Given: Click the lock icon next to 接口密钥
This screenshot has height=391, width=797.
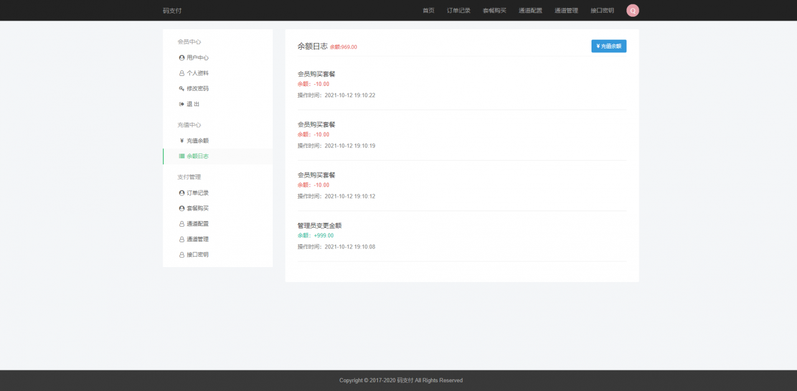Looking at the screenshot, I should pos(181,254).
